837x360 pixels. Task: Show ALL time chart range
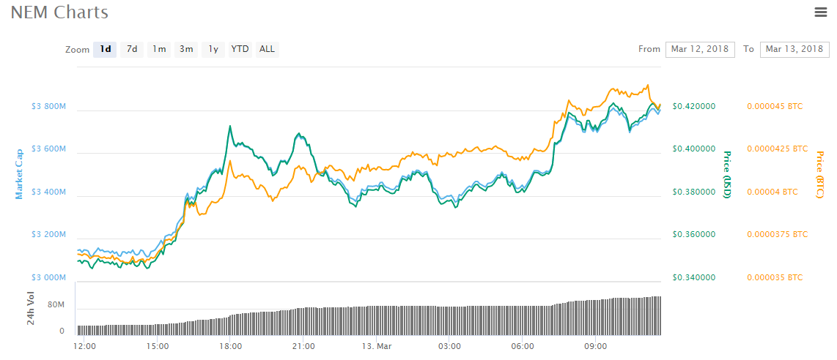pos(267,50)
